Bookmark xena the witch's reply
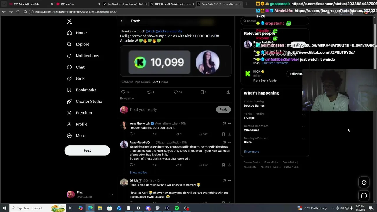Screen dimensions: 377x212 224,134
